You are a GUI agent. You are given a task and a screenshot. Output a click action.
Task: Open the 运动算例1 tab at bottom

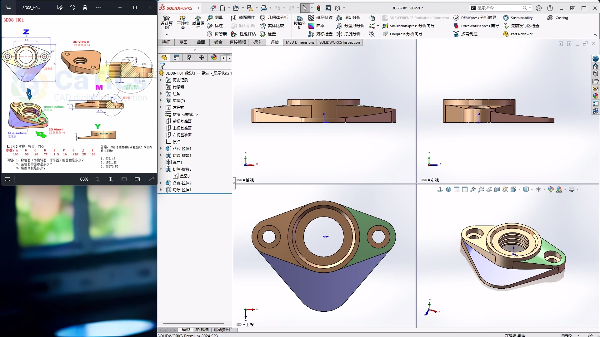222,330
